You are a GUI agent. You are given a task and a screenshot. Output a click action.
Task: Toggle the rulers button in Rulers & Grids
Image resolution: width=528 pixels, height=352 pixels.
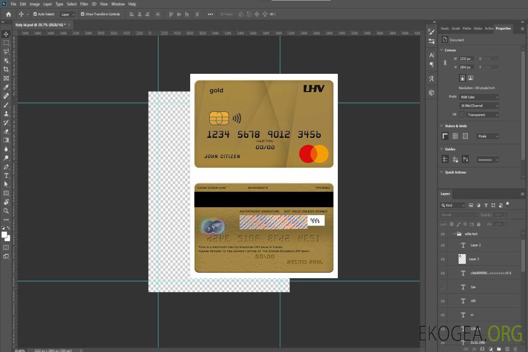(x=445, y=136)
